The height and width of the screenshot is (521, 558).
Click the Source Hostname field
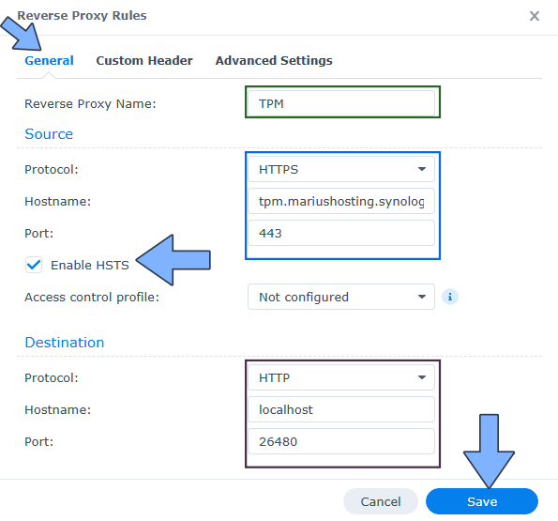[x=341, y=201]
